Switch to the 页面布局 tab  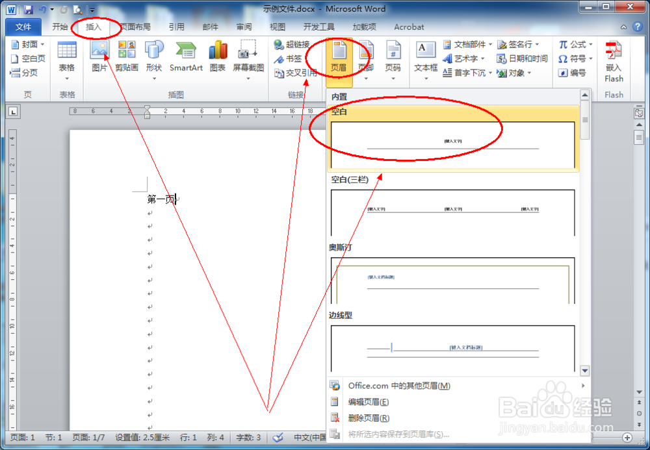click(x=135, y=27)
